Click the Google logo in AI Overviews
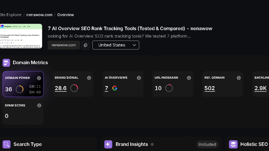The image size is (269, 151). pyautogui.click(x=115, y=88)
